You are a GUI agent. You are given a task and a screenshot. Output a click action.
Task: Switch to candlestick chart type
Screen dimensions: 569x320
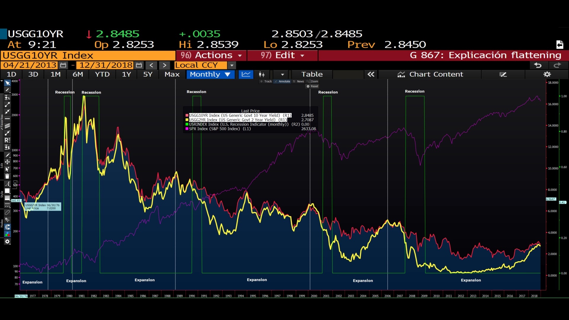(x=262, y=74)
